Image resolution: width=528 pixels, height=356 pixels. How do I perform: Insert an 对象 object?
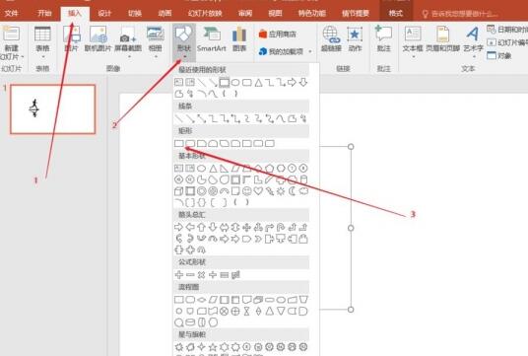[499, 55]
